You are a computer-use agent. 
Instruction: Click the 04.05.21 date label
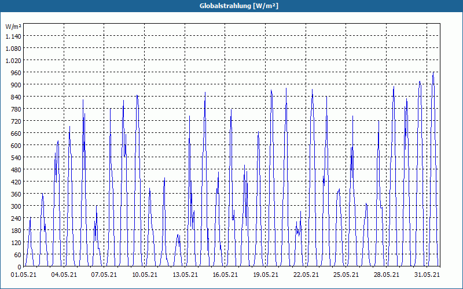pyautogui.click(x=64, y=275)
